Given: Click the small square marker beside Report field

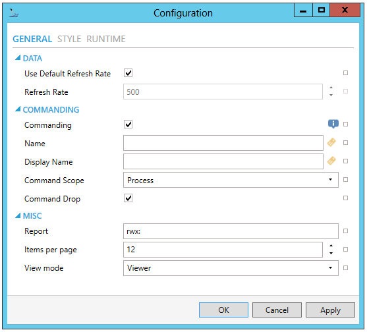Looking at the screenshot, I should tap(345, 231).
